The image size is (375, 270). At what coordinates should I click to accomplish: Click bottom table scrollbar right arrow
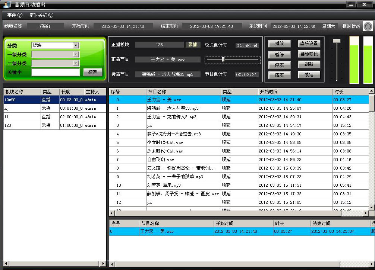tap(372, 264)
